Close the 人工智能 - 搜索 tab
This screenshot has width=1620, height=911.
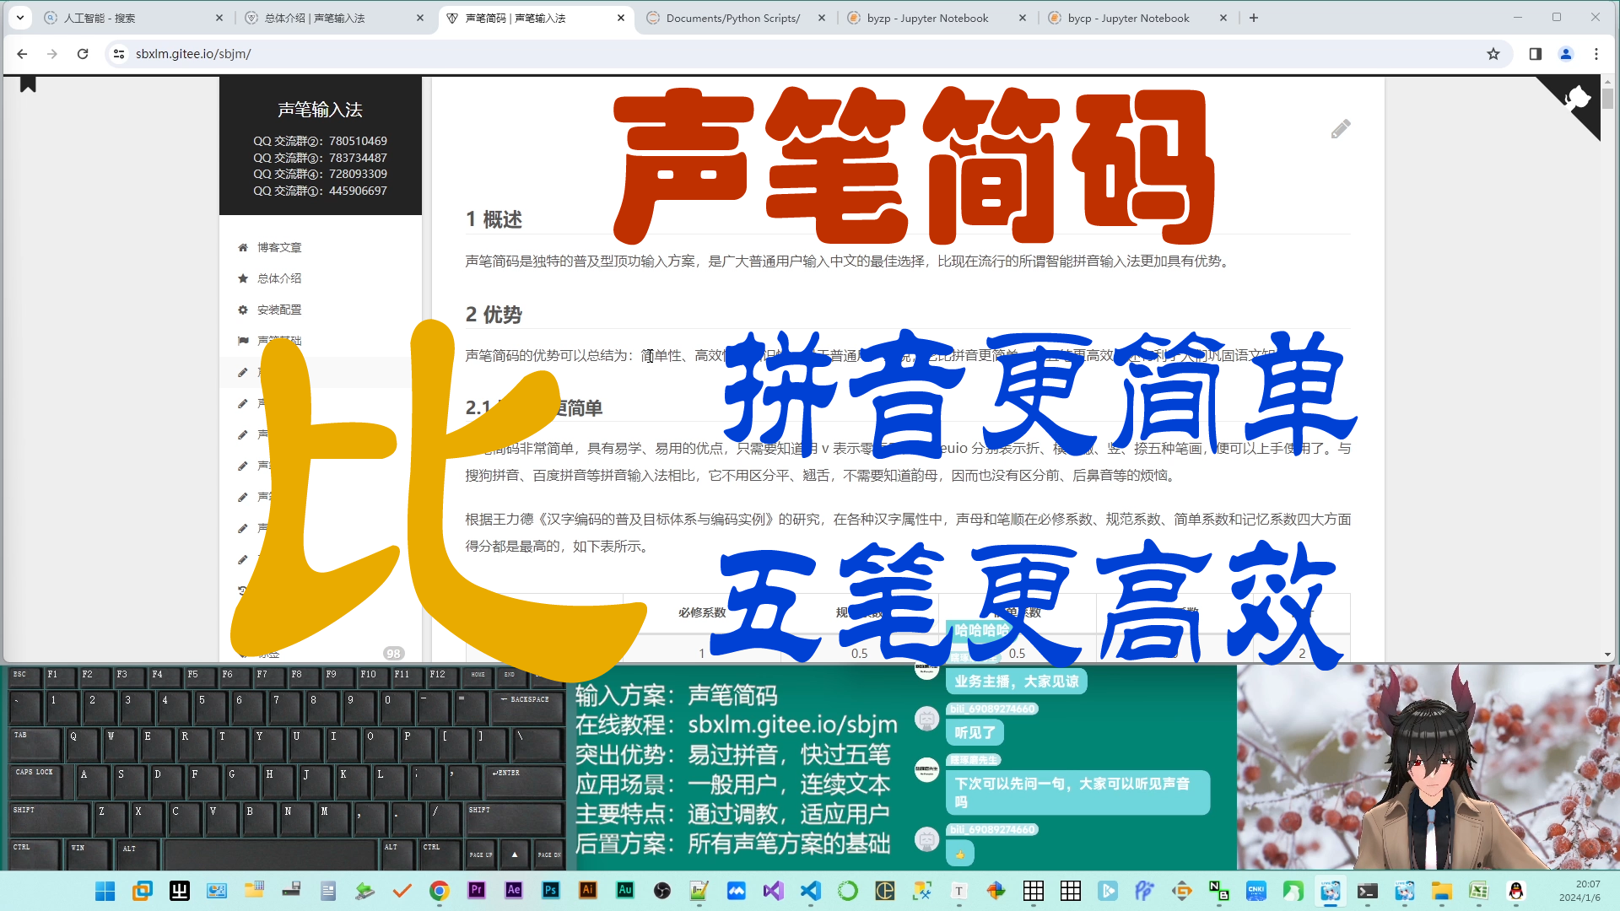pos(219,18)
